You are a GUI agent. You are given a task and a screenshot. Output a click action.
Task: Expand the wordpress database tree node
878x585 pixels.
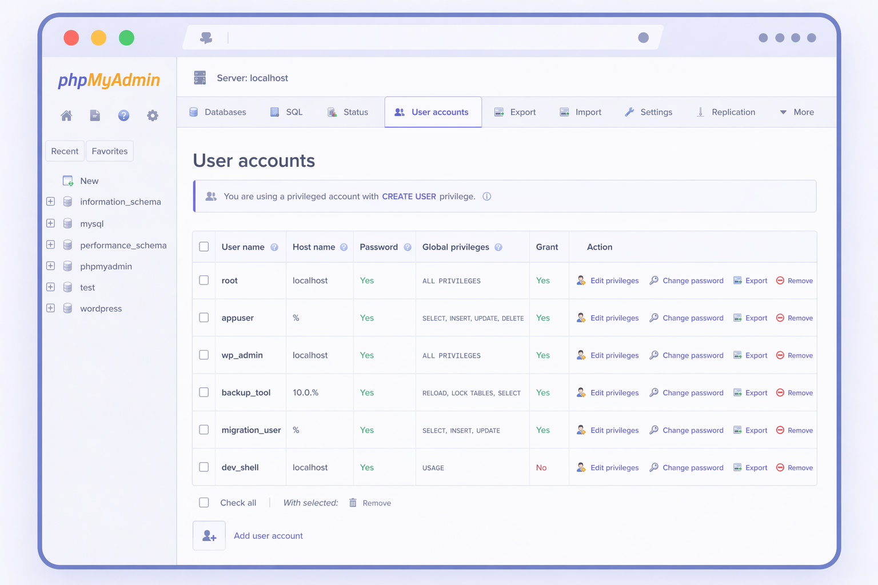(51, 308)
